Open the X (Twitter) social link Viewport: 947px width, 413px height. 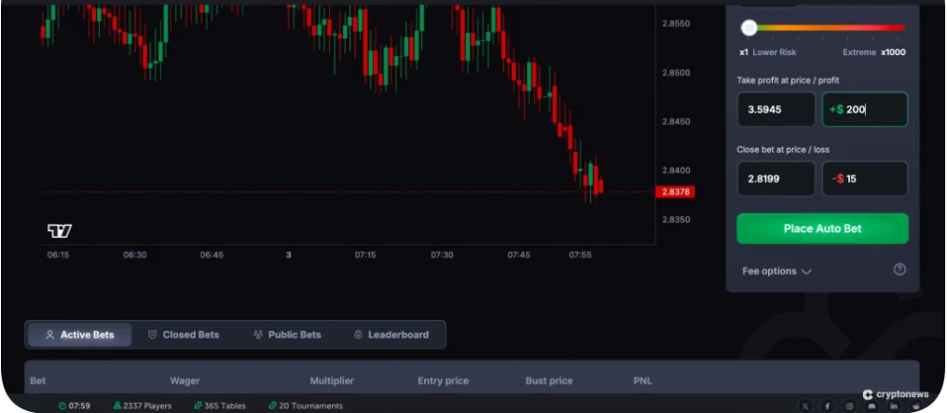coord(805,406)
